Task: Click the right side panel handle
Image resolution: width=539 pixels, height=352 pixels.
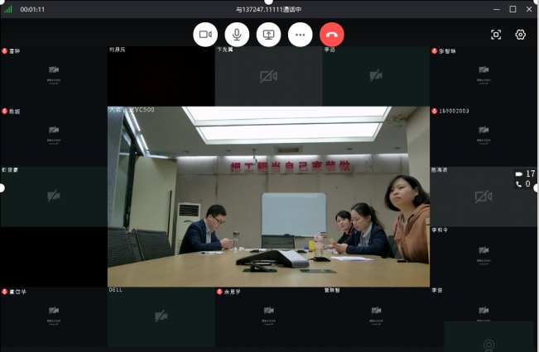Action: tap(537, 188)
